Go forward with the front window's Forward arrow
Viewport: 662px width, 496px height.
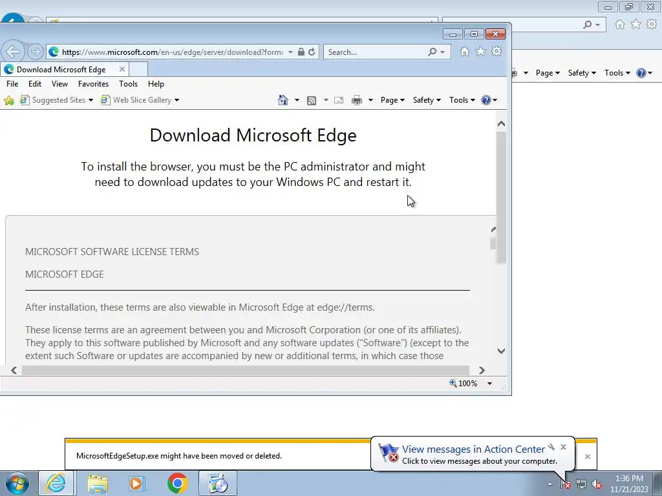pos(36,52)
